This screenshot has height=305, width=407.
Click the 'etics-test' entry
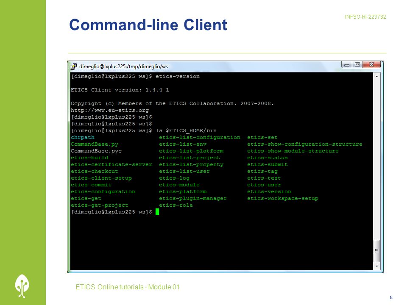tap(264, 178)
